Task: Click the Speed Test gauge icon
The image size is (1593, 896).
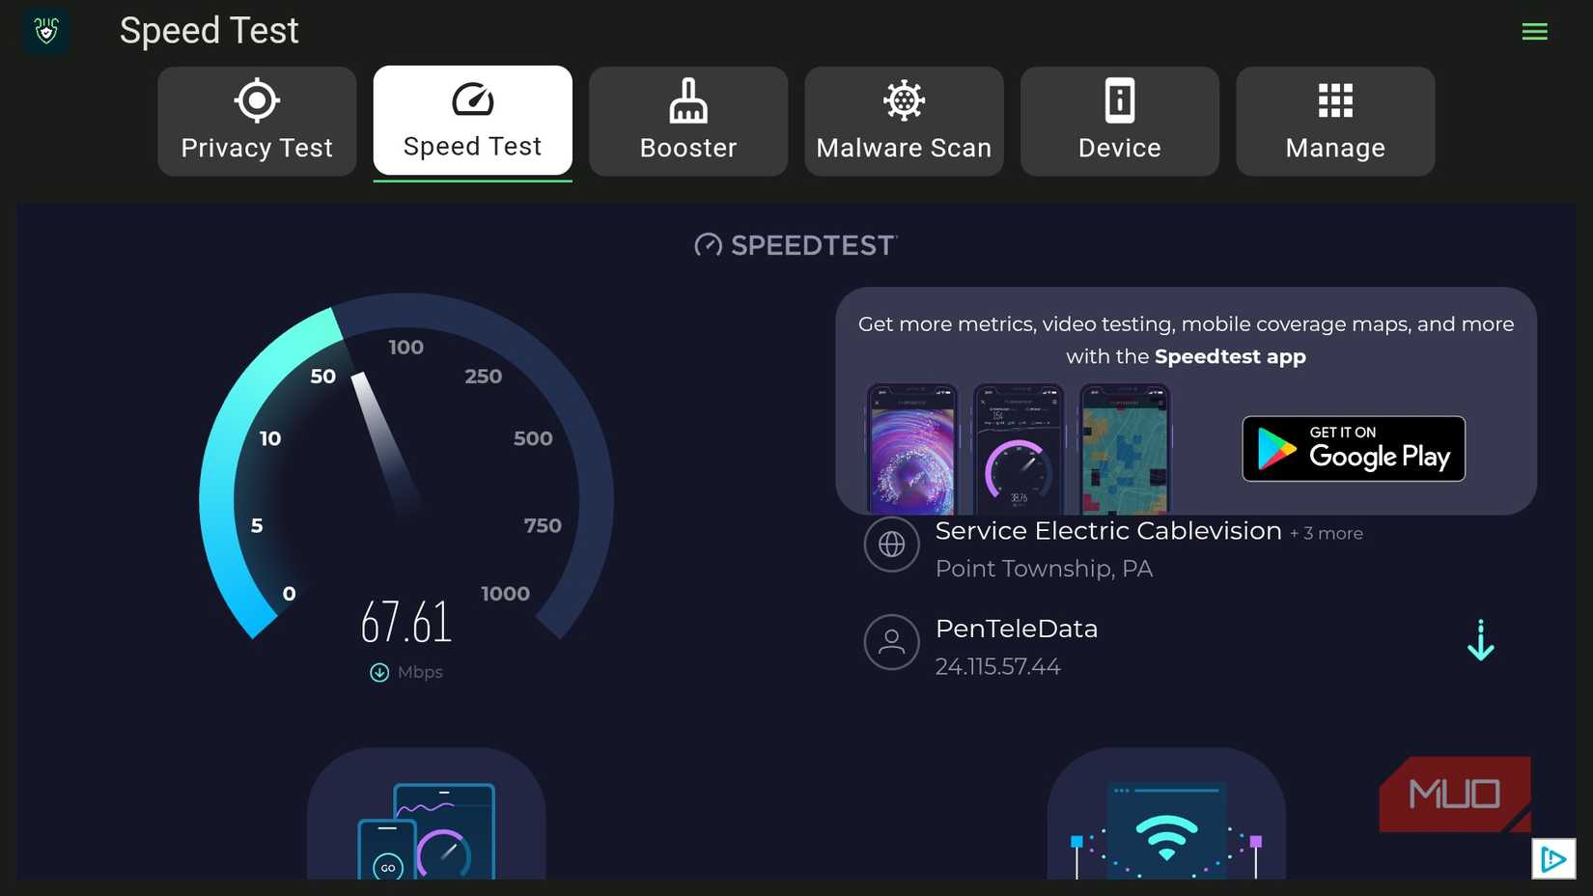Action: click(472, 98)
